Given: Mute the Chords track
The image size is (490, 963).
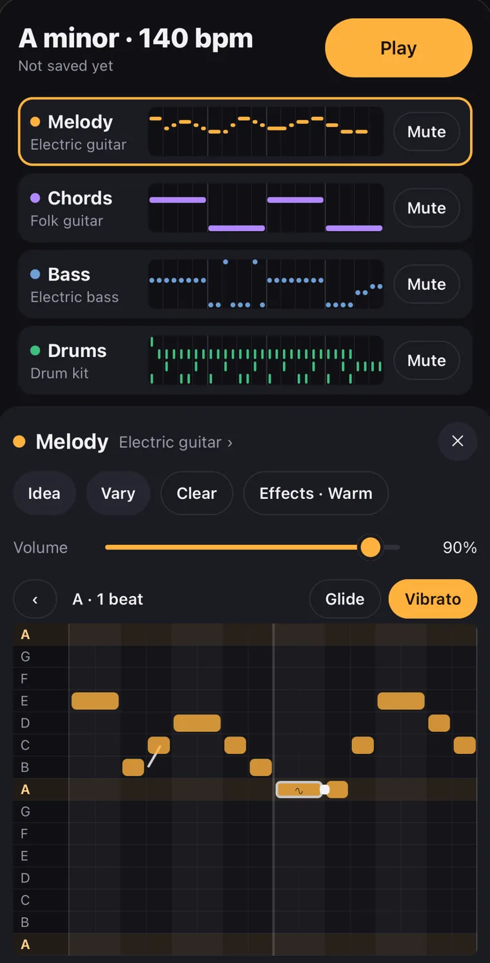Looking at the screenshot, I should tap(426, 208).
